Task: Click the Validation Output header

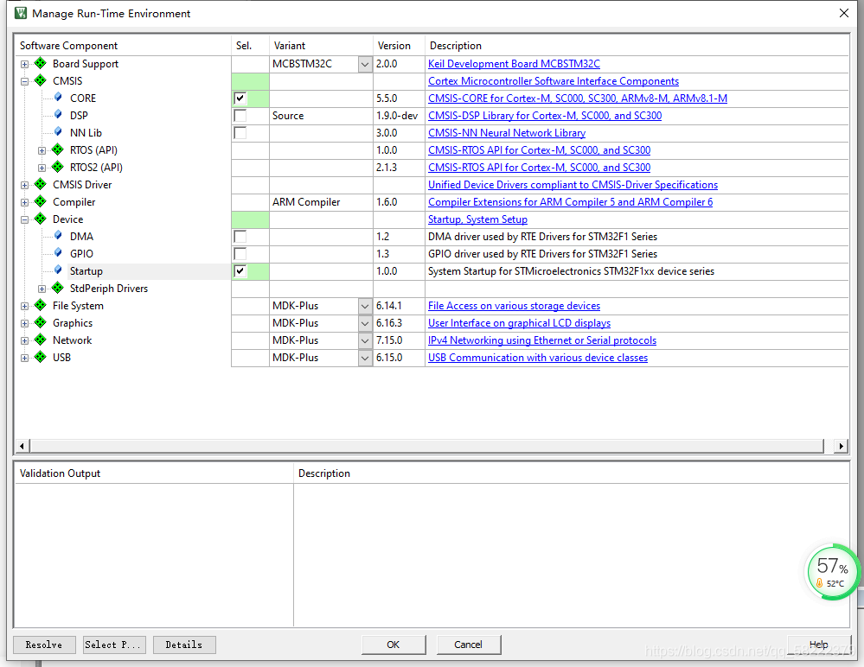Action: 154,473
